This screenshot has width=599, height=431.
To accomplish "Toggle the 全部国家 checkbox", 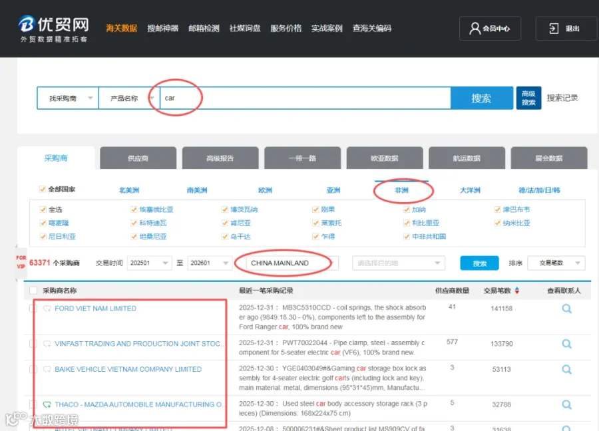I will (43, 189).
